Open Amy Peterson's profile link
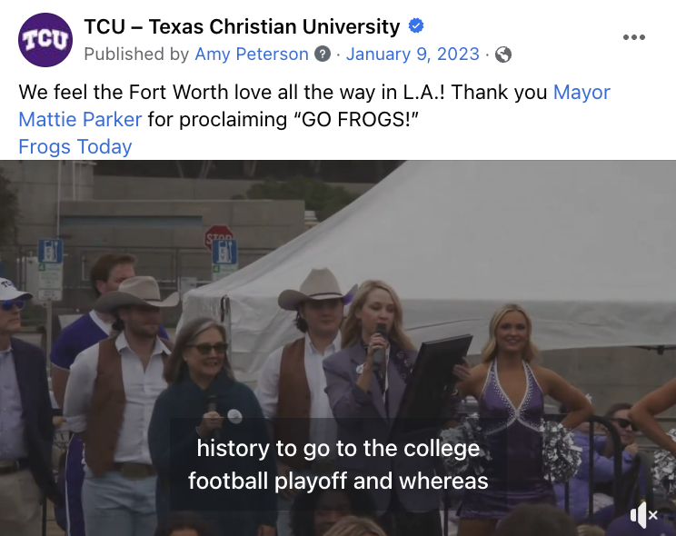 point(252,55)
